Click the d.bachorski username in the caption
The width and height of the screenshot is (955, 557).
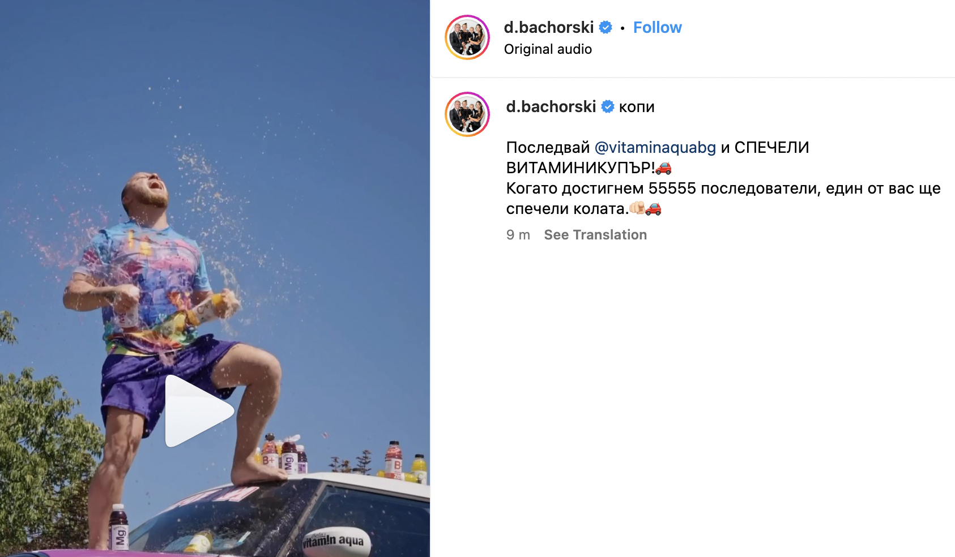click(551, 106)
